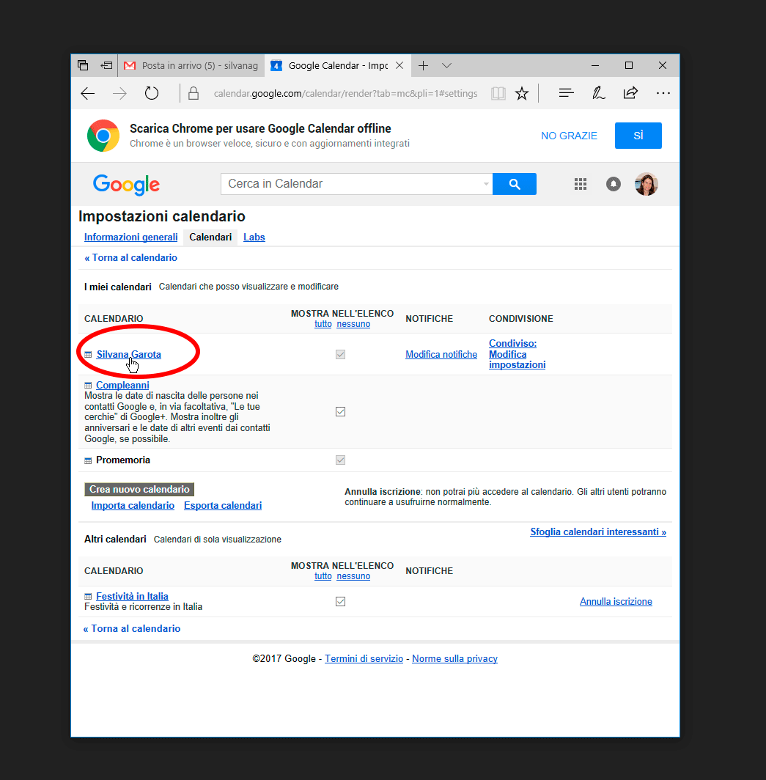This screenshot has height=780, width=766.
Task: Open the browser More options ellipsis
Action: [663, 93]
